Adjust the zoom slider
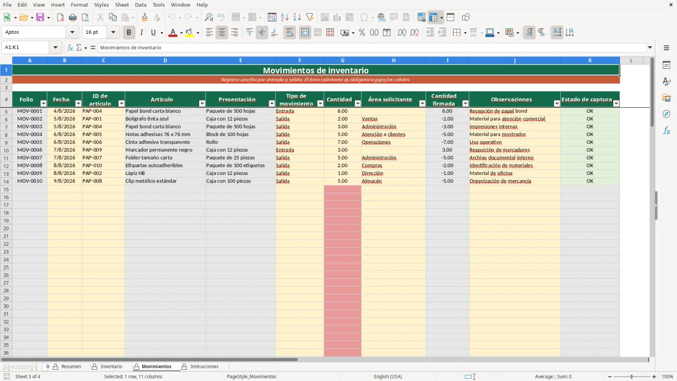The image size is (677, 381). (632, 376)
